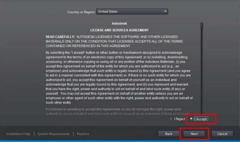This screenshot has height=142, width=240.
Task: Open the Readme link
Action: (83, 134)
